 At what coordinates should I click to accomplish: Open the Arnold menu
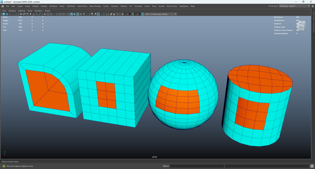[x=161, y=6]
